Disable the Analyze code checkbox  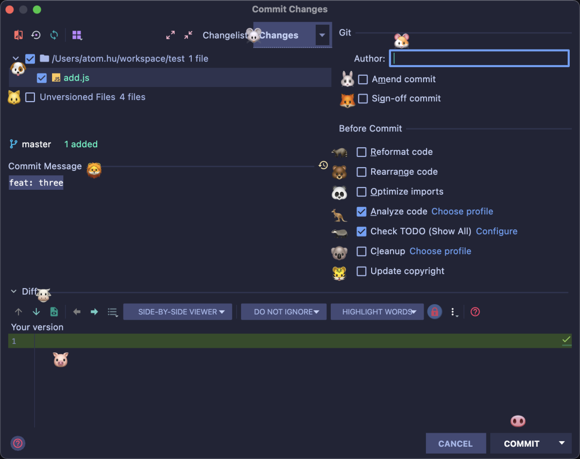361,211
